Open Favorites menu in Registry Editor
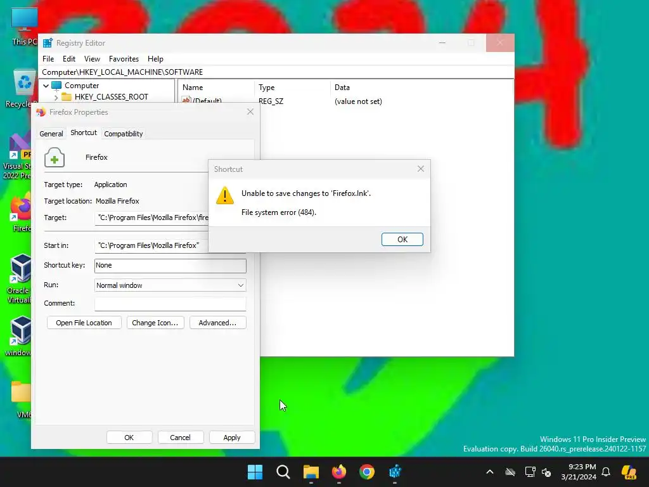The width and height of the screenshot is (649, 487). click(124, 59)
